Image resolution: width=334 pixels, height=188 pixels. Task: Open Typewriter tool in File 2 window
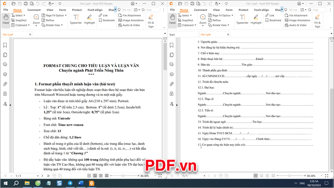click(x=76, y=20)
